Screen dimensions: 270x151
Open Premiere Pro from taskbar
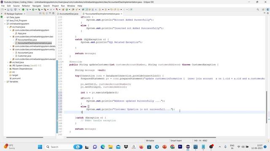180,147
